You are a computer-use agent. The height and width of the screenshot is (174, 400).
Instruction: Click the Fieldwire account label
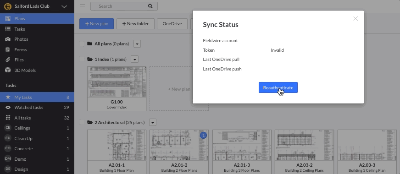click(x=220, y=40)
